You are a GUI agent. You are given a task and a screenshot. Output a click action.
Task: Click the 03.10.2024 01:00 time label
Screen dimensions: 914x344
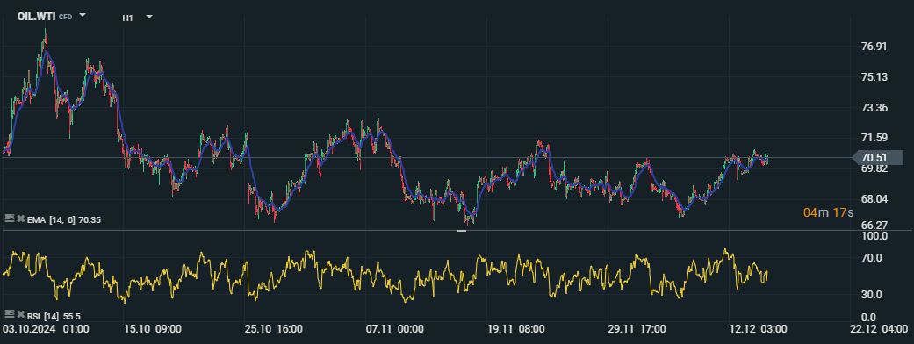(x=46, y=329)
